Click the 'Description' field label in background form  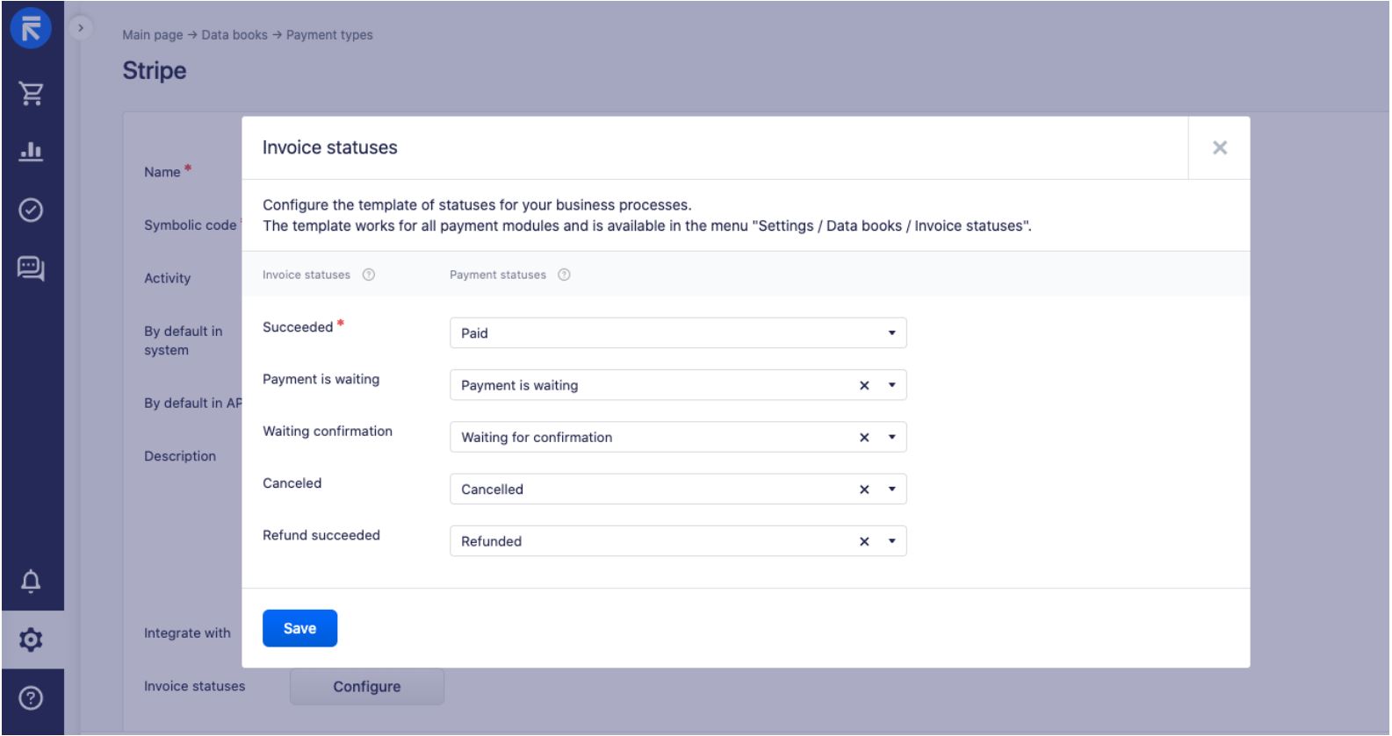click(180, 456)
